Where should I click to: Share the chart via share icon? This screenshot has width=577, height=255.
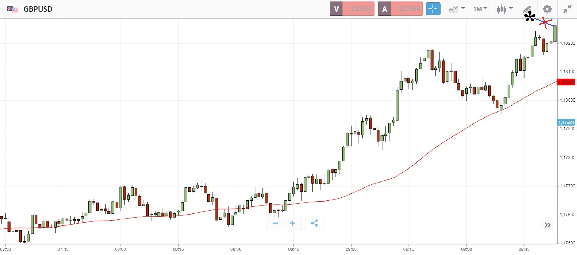click(314, 223)
